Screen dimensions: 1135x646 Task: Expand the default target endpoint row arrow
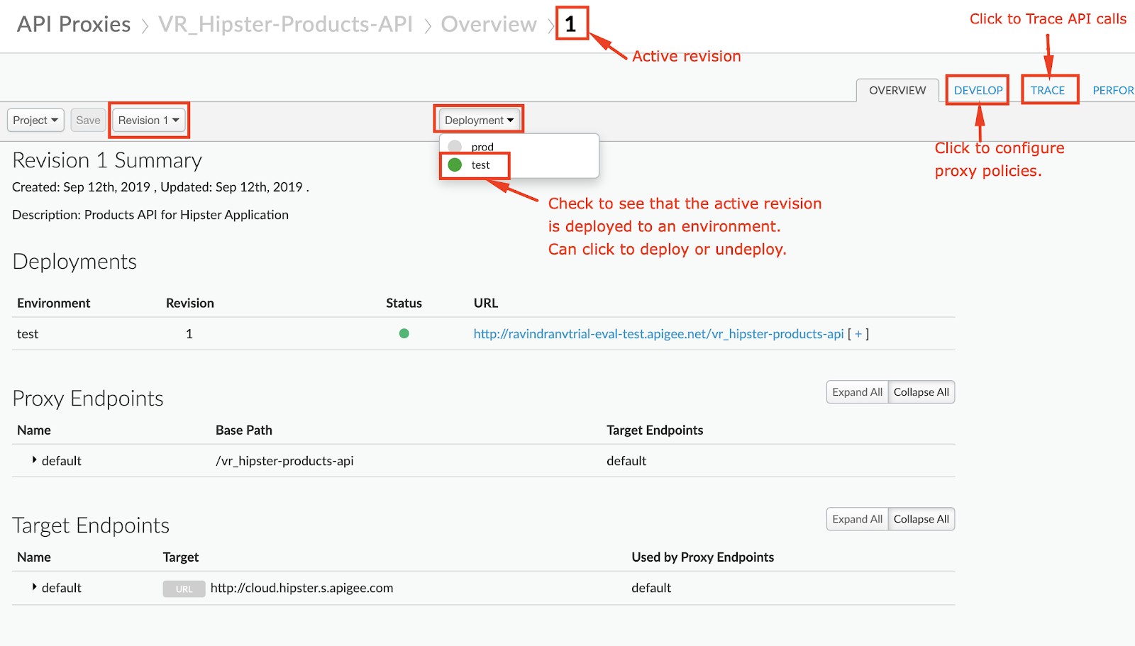coord(34,587)
